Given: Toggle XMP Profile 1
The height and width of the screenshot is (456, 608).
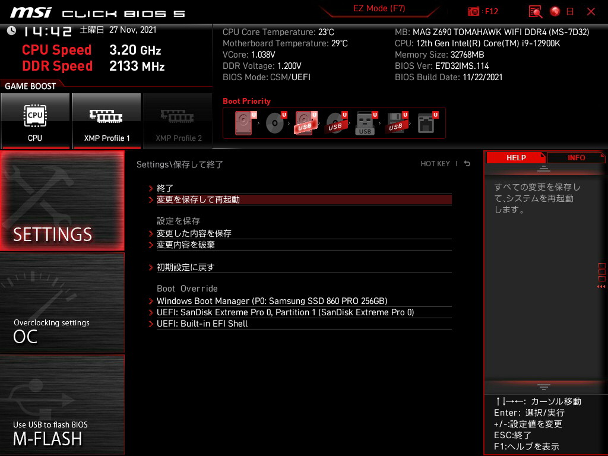Looking at the screenshot, I should [106, 121].
